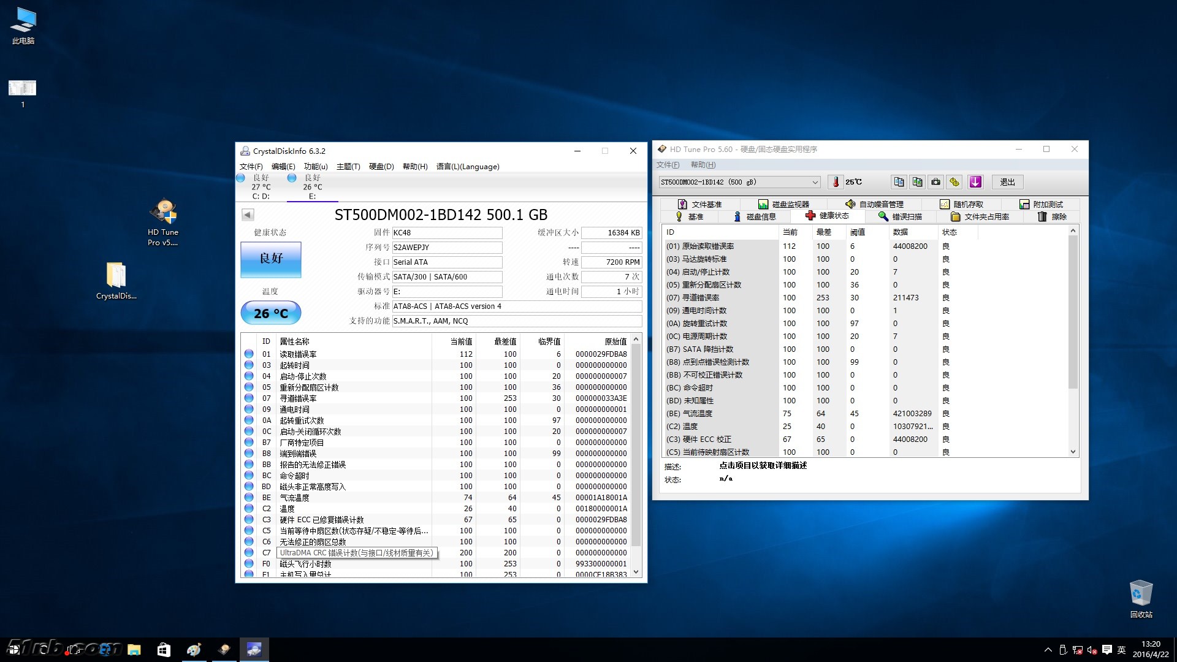This screenshot has width=1177, height=662.
Task: Switch to the 错误扫描 tab
Action: click(x=900, y=216)
